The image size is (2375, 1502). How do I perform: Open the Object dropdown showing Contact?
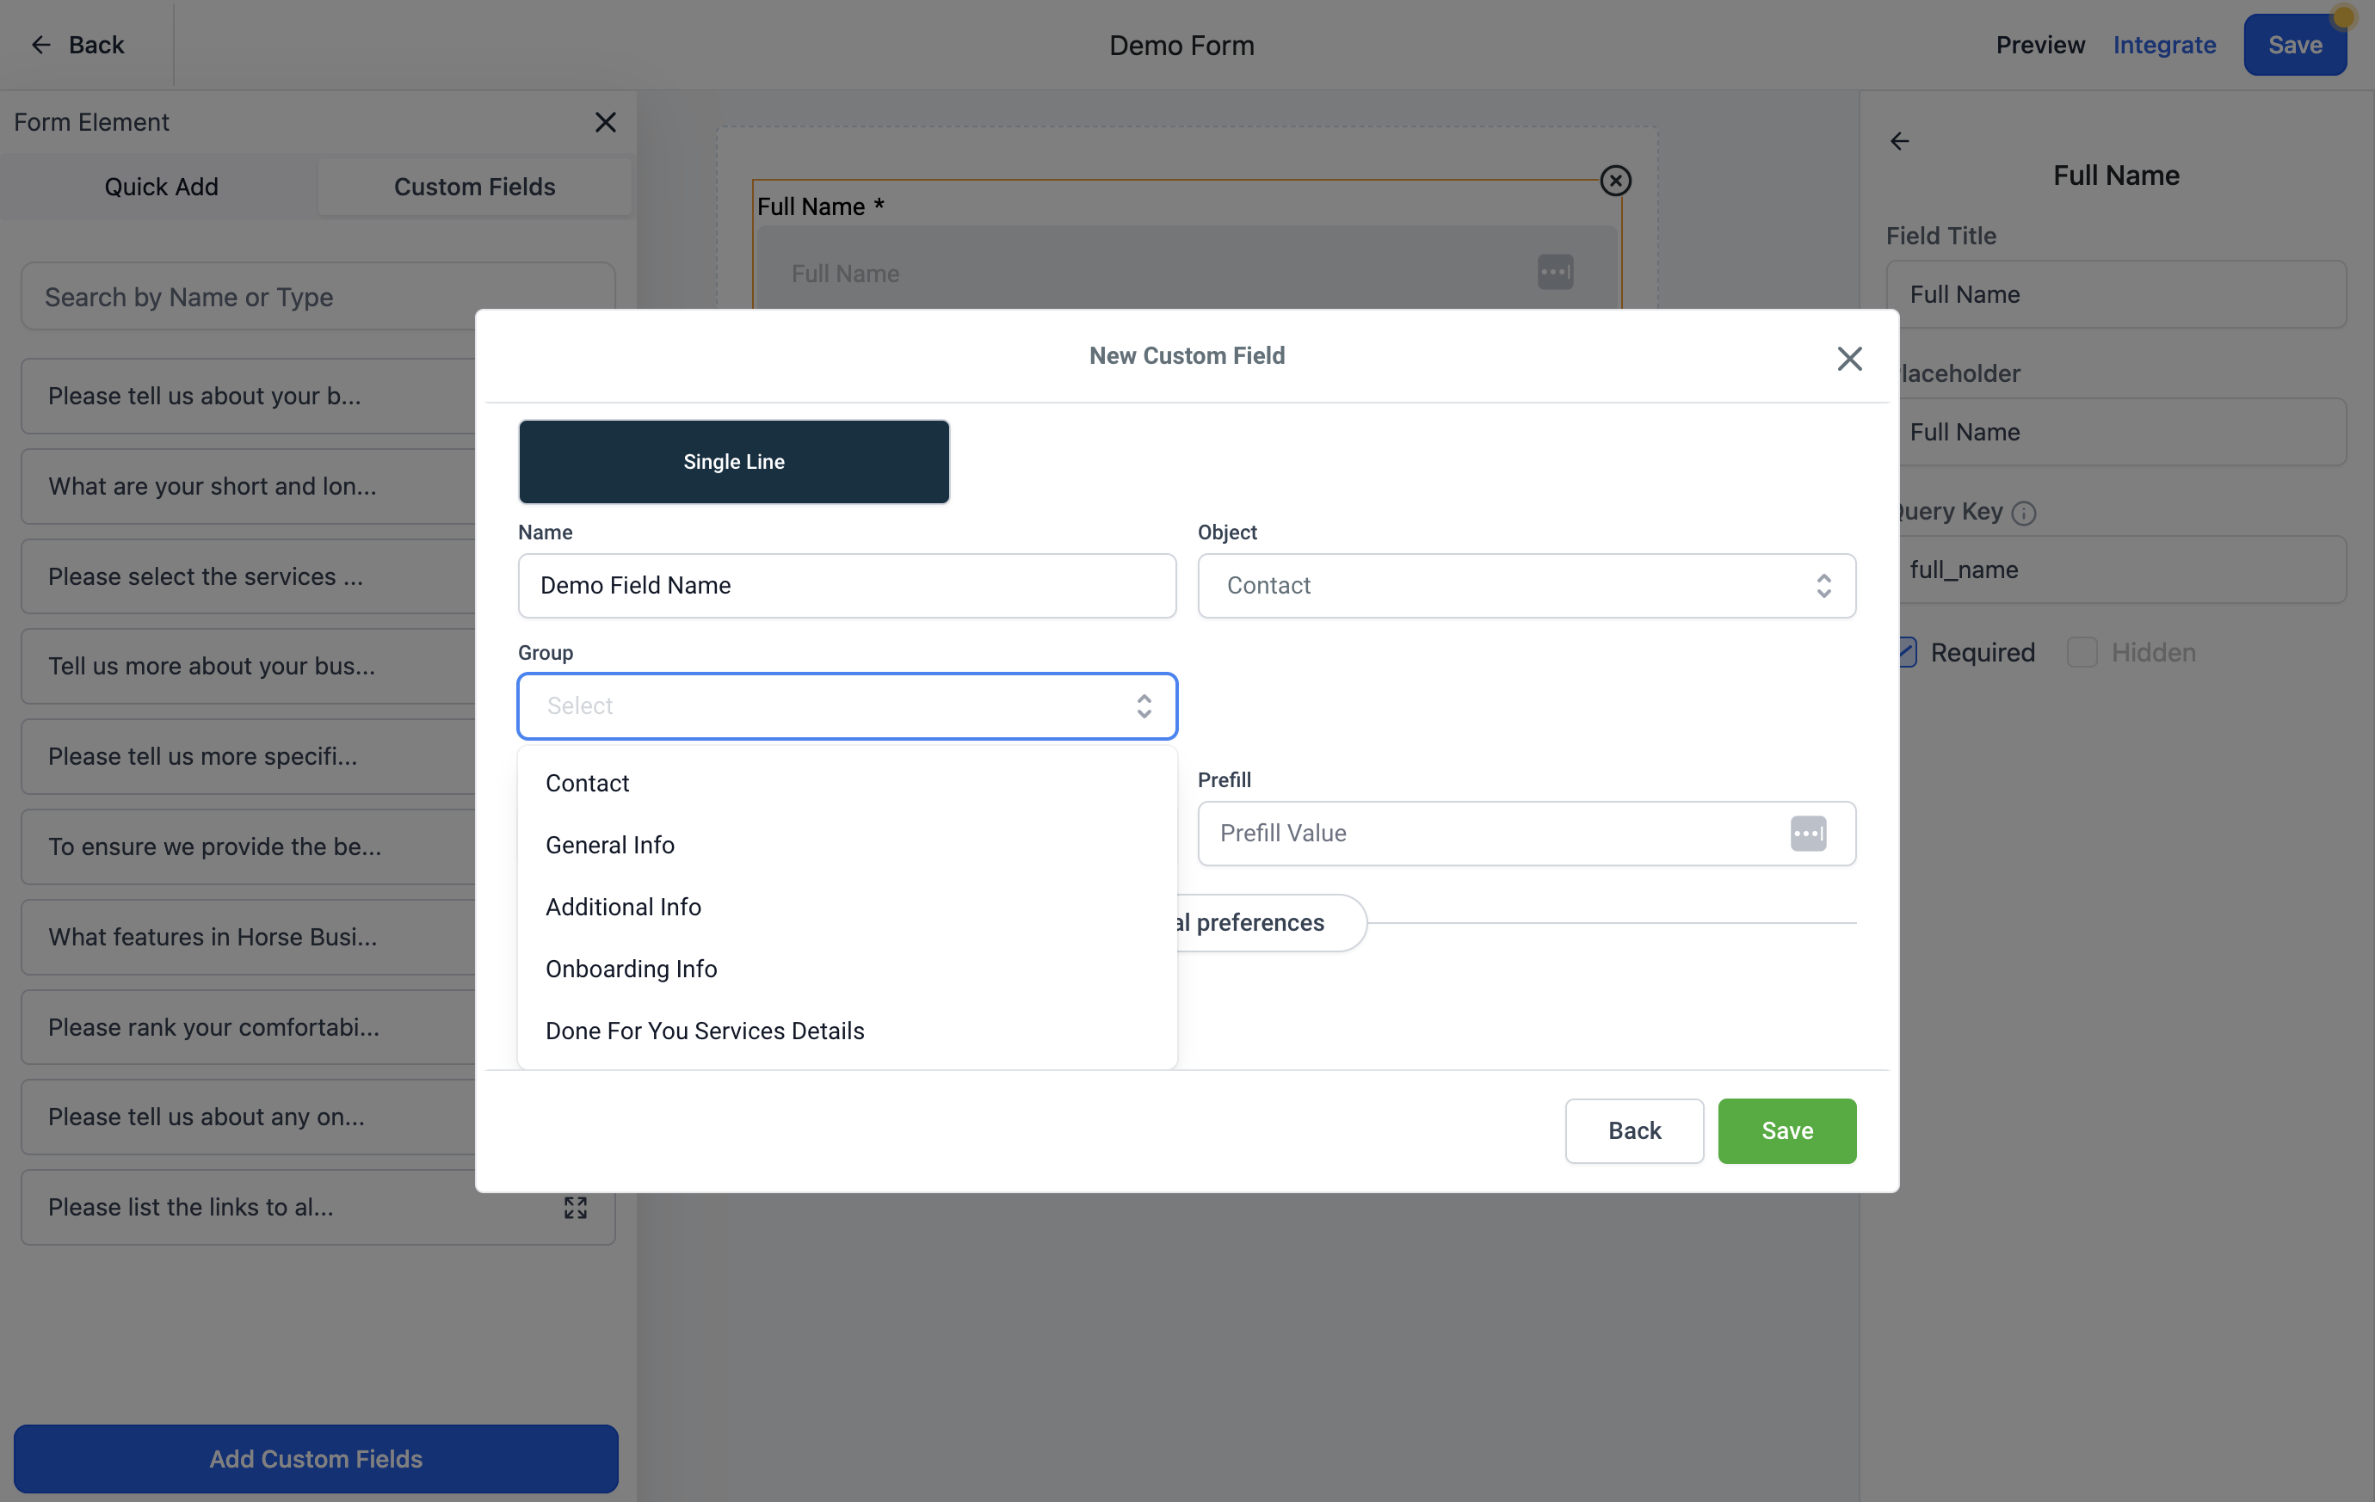[1526, 586]
